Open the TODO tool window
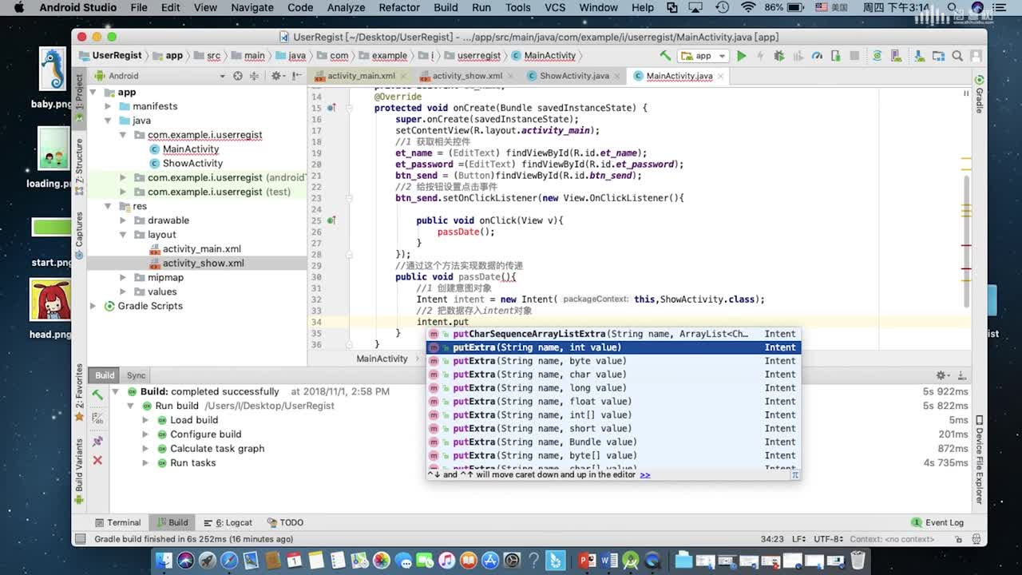This screenshot has height=575, width=1022. click(x=285, y=522)
